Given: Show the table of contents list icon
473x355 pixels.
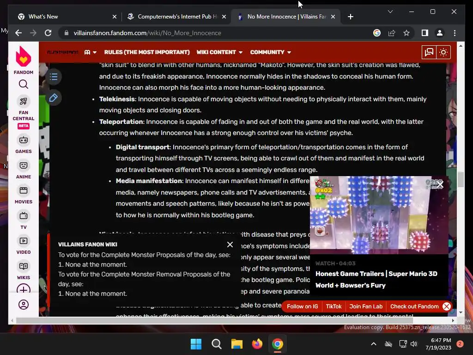Looking at the screenshot, I should coord(54,77).
